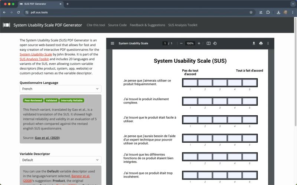Go forward in browser history

coord(12,12)
